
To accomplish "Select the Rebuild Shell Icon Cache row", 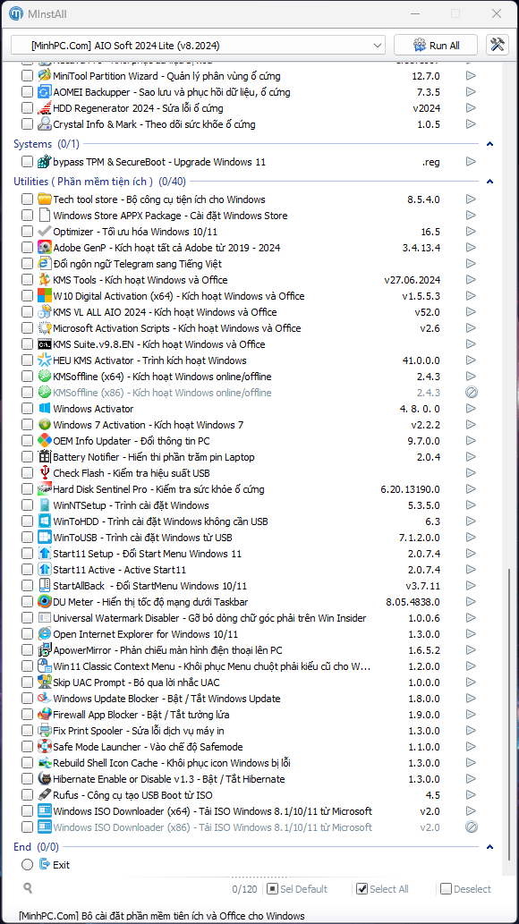I will click(172, 763).
